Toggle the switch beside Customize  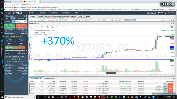point(171,20)
